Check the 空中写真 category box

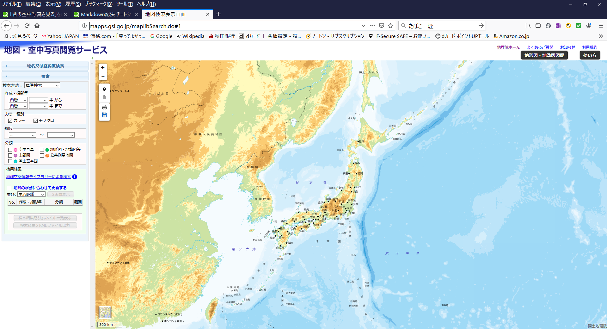(x=10, y=150)
